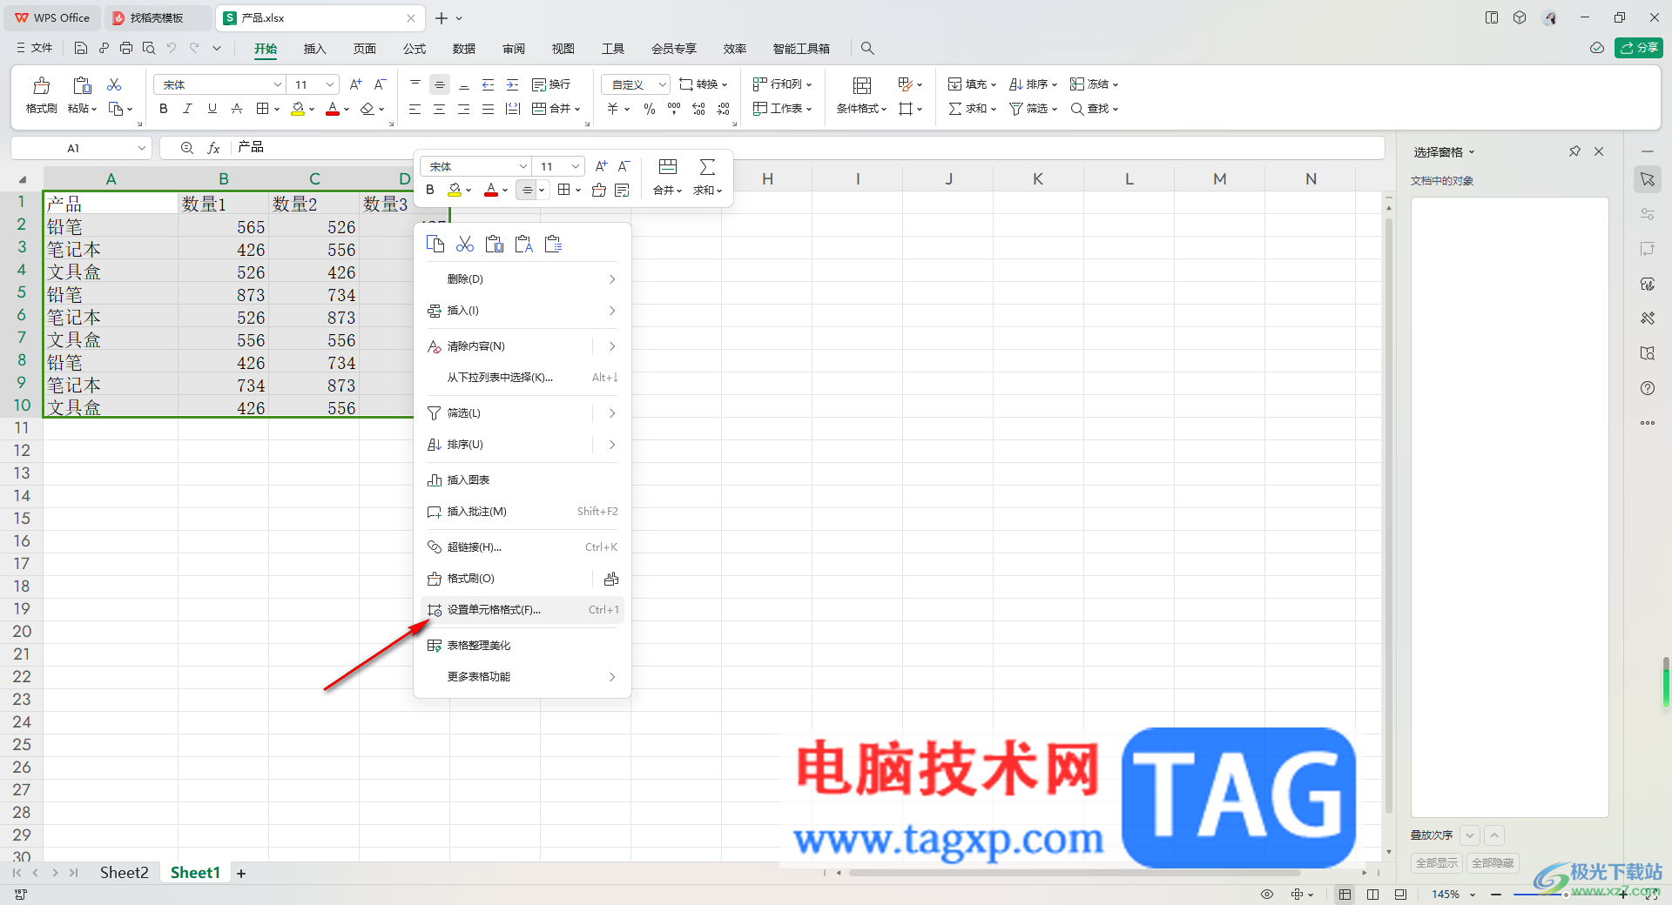The image size is (1672, 905).
Task: Switch to the 数据 ribbon tab
Action: (464, 49)
